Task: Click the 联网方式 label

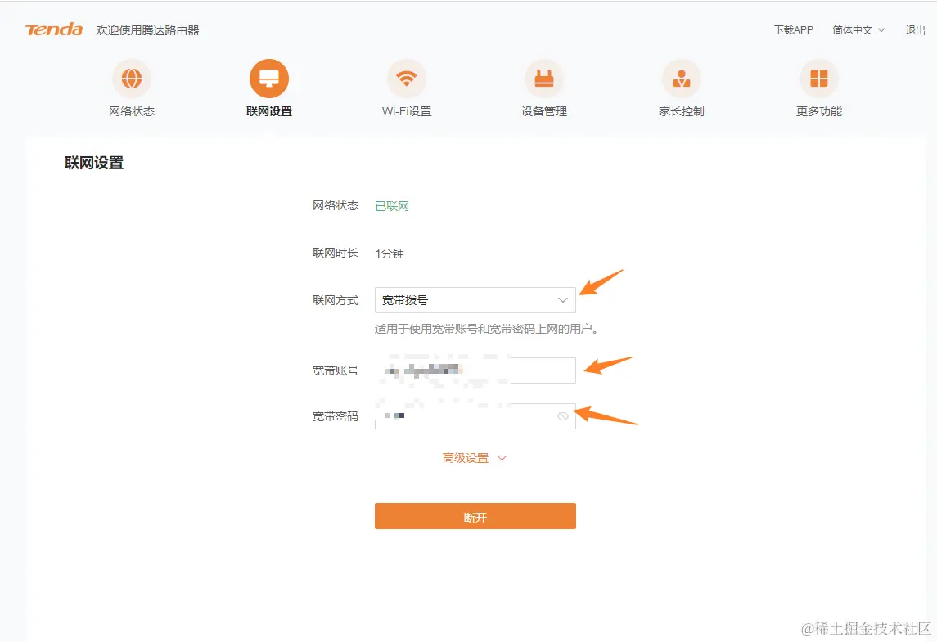Action: 336,300
